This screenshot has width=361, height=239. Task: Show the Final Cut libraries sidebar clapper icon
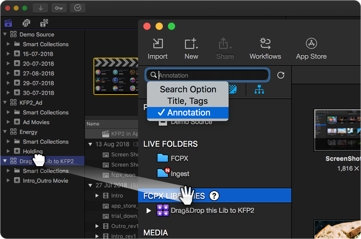click(x=8, y=23)
